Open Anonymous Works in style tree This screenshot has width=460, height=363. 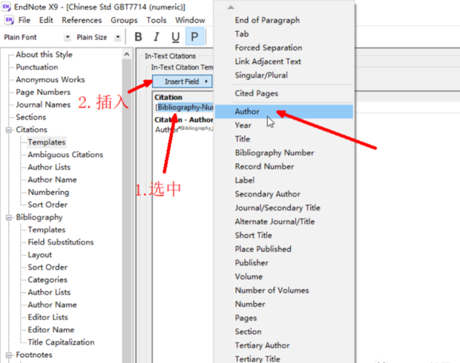(x=50, y=80)
